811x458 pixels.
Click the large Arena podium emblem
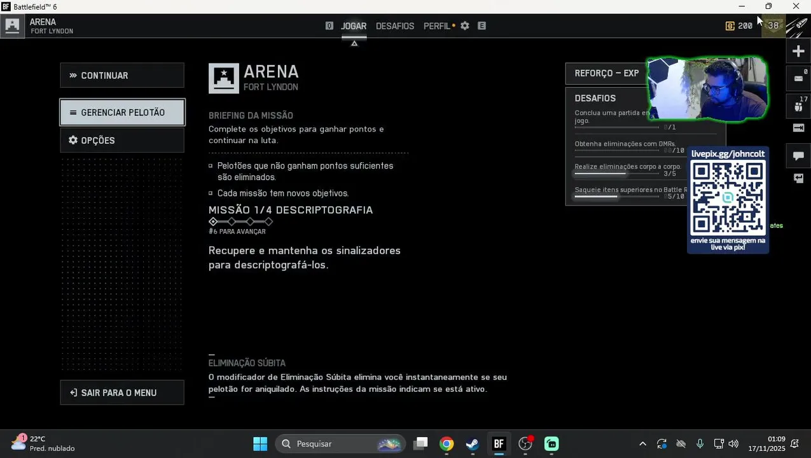[x=224, y=78]
